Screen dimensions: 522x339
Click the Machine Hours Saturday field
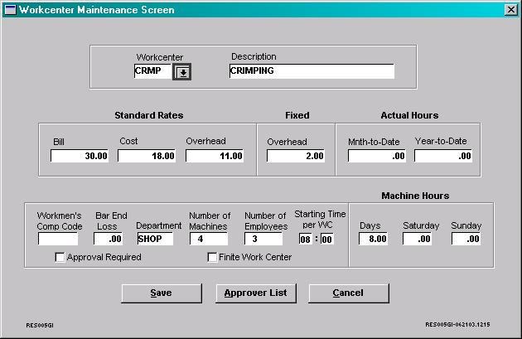pyautogui.click(x=417, y=239)
